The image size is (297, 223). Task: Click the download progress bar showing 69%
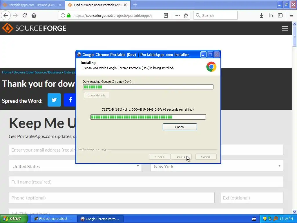[x=148, y=117]
